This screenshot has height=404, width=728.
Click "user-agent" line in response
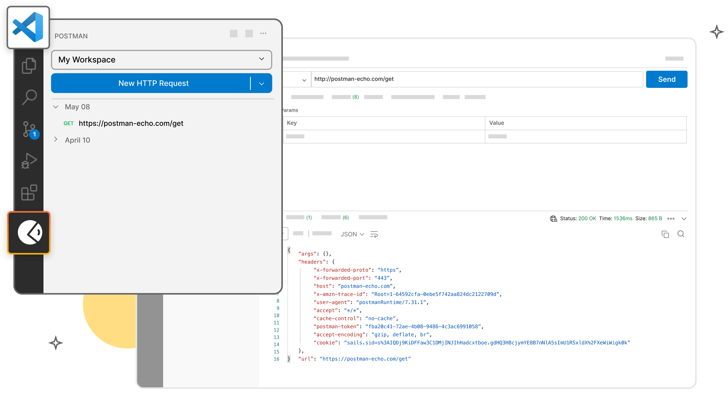[371, 302]
